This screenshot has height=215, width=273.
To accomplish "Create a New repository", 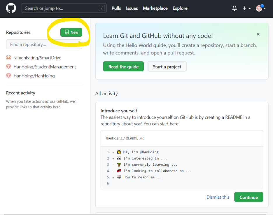I will click(71, 32).
